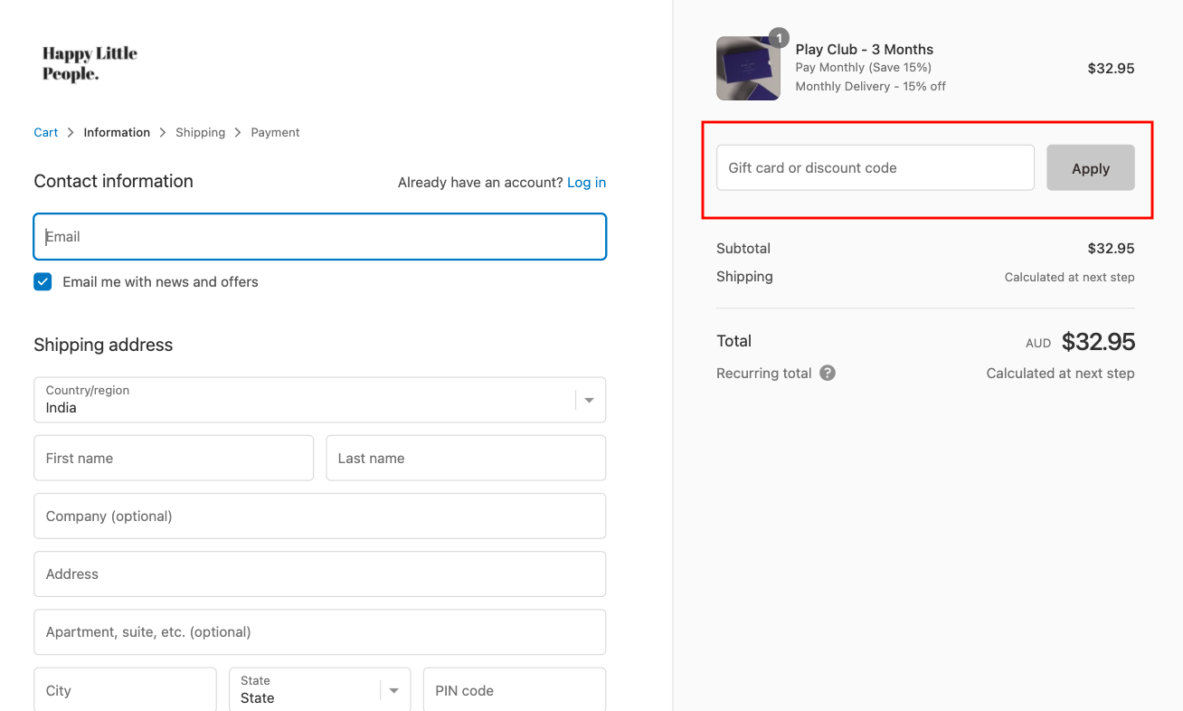
Task: Click the PIN code field
Action: 515,690
